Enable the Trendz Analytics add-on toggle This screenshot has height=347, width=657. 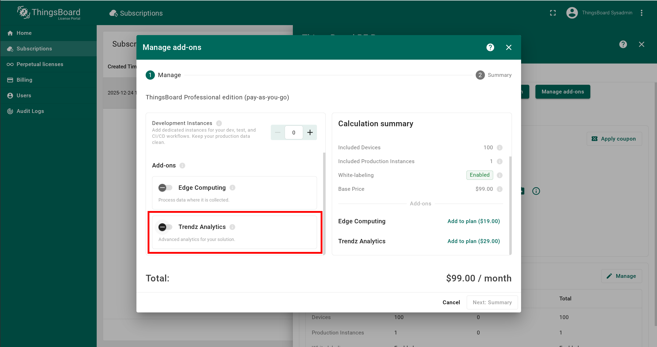pyautogui.click(x=165, y=227)
